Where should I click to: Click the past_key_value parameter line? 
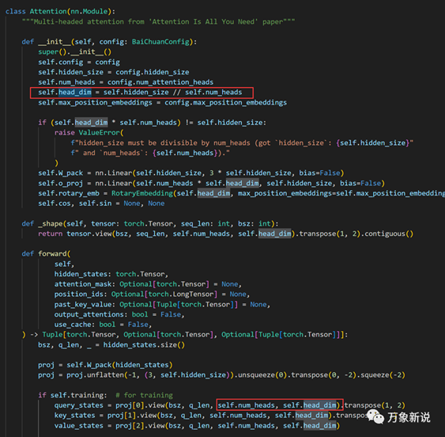pyautogui.click(x=162, y=305)
